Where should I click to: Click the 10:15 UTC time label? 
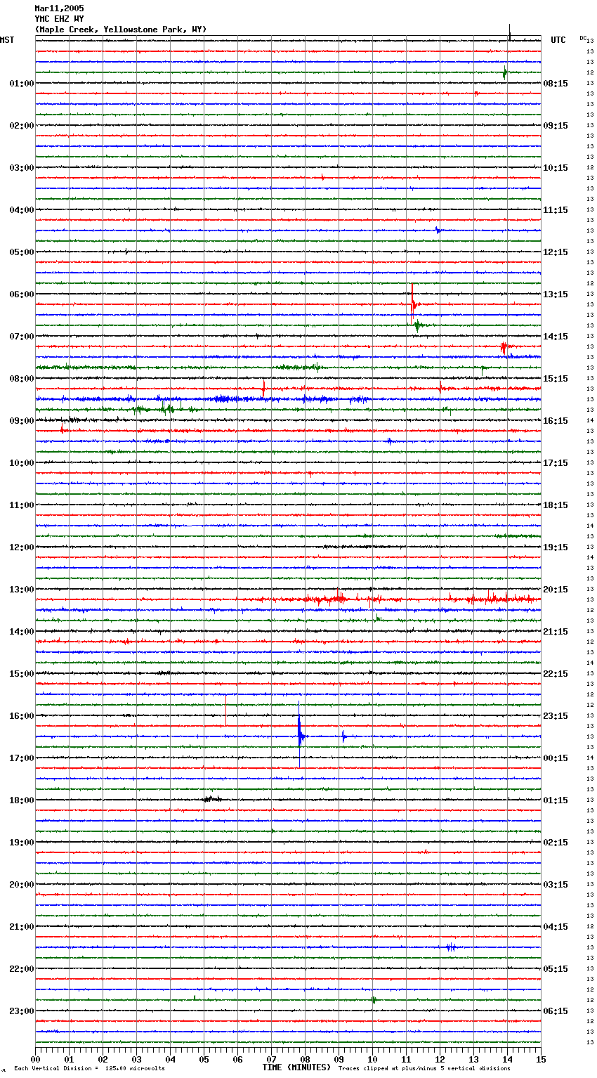pyautogui.click(x=556, y=168)
